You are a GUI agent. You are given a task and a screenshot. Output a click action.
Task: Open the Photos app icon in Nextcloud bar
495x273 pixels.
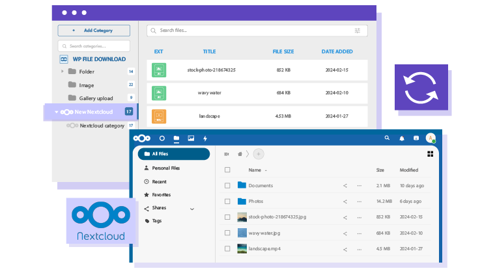click(191, 138)
